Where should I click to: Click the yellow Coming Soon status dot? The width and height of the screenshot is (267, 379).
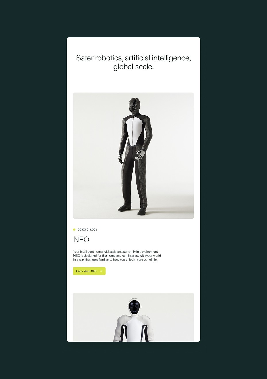pyautogui.click(x=74, y=230)
